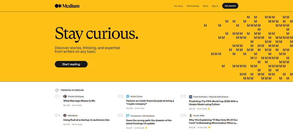Open Using Rust at a startup article
The image size is (293, 135).
pos(86,120)
